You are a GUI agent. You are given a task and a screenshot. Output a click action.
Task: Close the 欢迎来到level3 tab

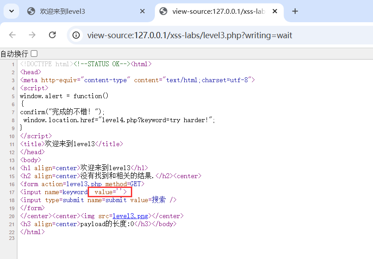pyautogui.click(x=142, y=11)
